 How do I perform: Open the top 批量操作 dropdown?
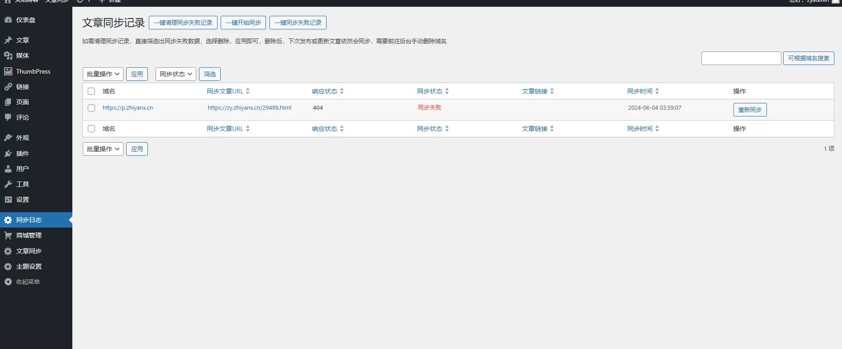[103, 74]
